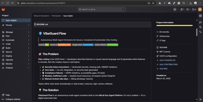Click the Create new plus button
The width and height of the screenshot is (203, 102).
(x=175, y=9)
